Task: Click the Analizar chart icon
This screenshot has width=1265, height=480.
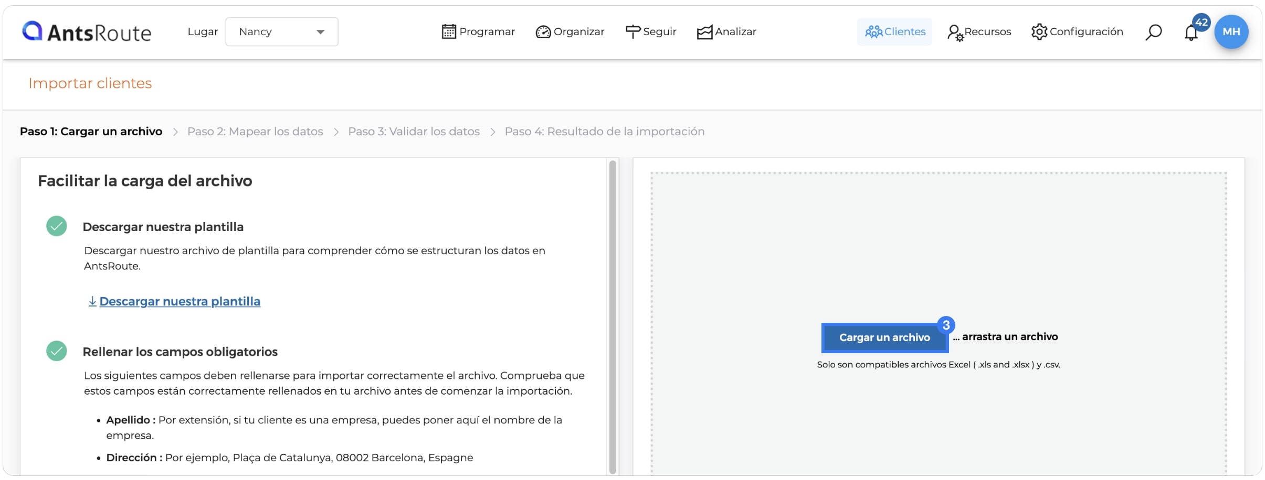Action: (704, 32)
